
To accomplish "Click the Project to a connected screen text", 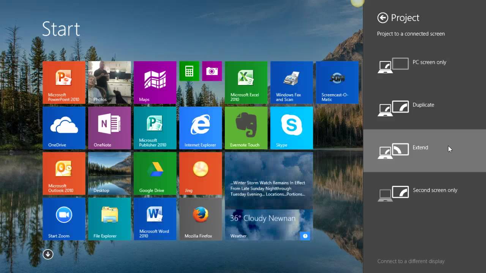I will [x=411, y=34].
